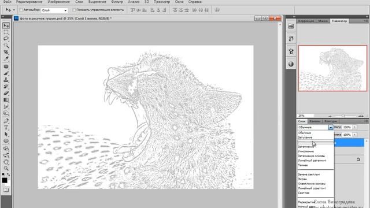Select the 3D Rotate tool

(6, 149)
